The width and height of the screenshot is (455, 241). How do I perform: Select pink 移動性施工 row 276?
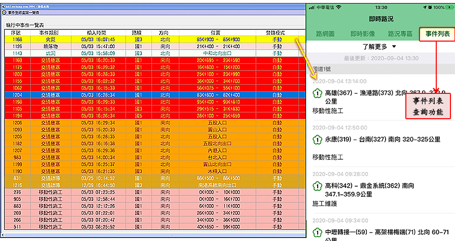[x=154, y=192]
